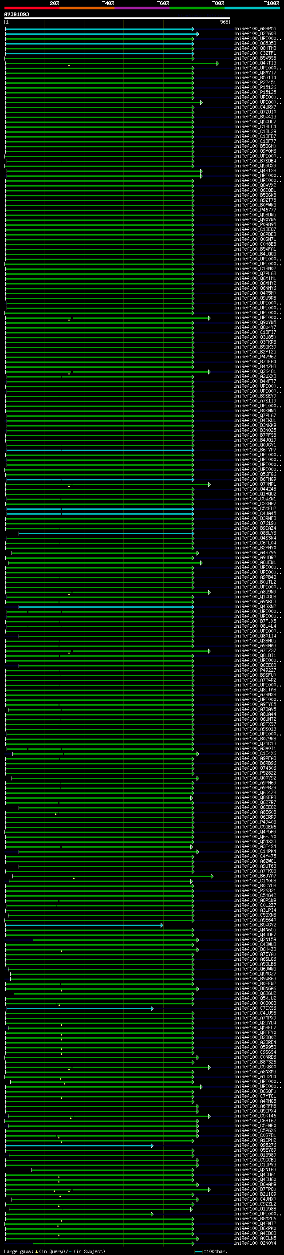Image resolution: width=284 pixels, height=1255 pixels.
Task: Click the orange ~40% identity legend bar
Action: tap(87, 8)
